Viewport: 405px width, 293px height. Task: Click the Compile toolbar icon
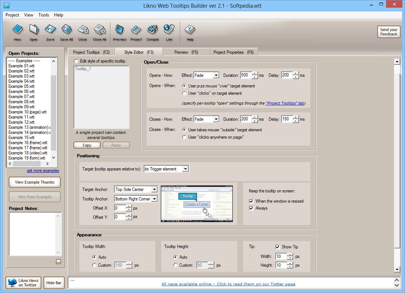coord(153,33)
